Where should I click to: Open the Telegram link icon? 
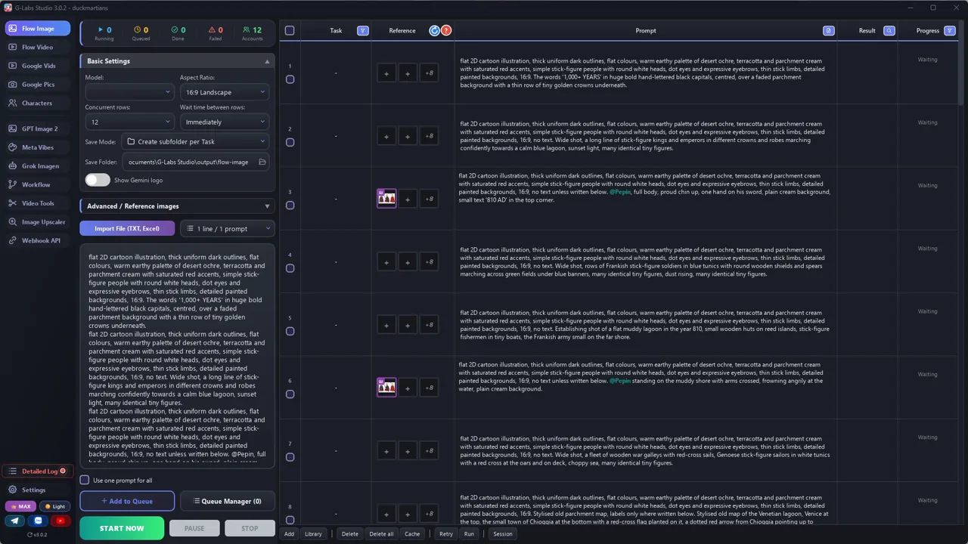click(15, 521)
